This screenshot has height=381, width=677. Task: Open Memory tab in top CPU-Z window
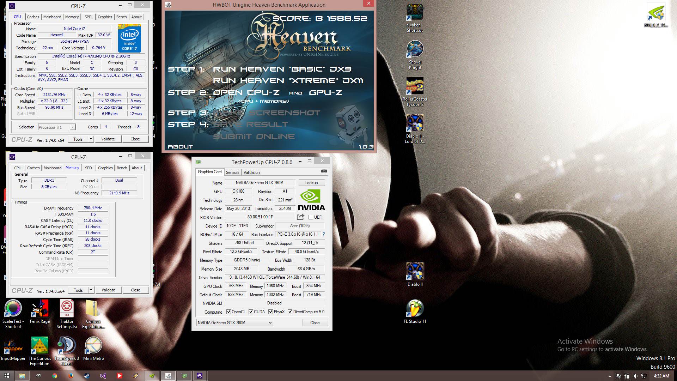point(72,17)
